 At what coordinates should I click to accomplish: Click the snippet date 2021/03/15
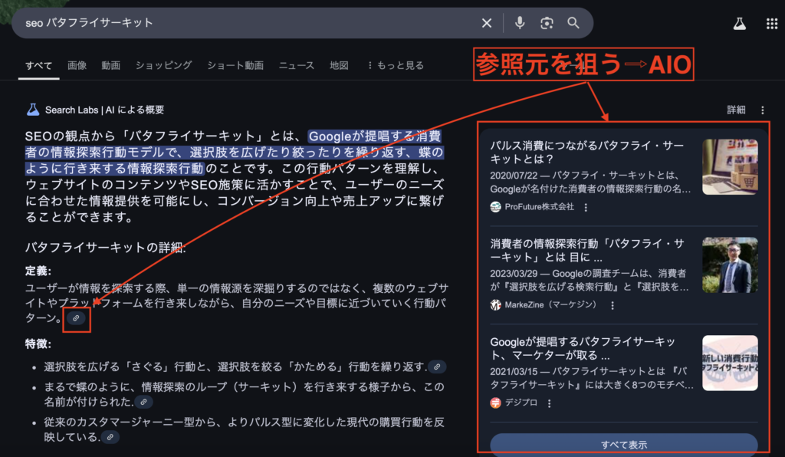tap(513, 372)
